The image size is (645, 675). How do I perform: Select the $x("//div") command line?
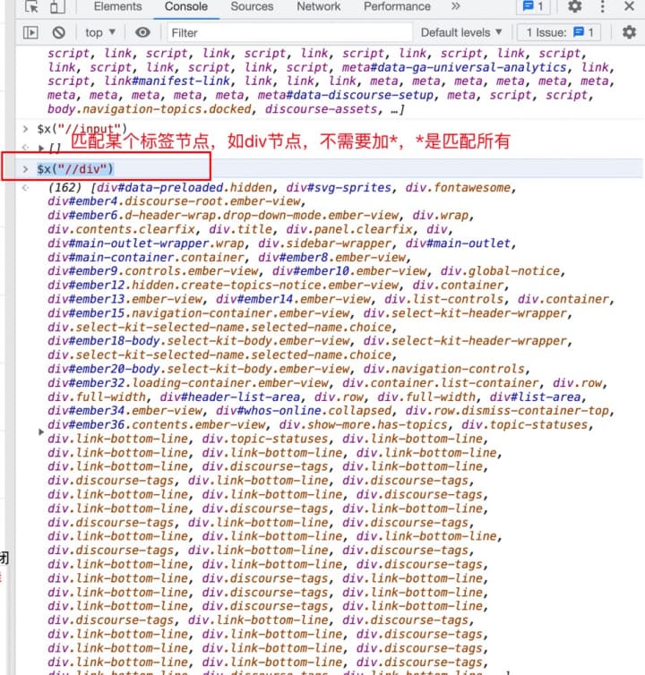click(75, 169)
